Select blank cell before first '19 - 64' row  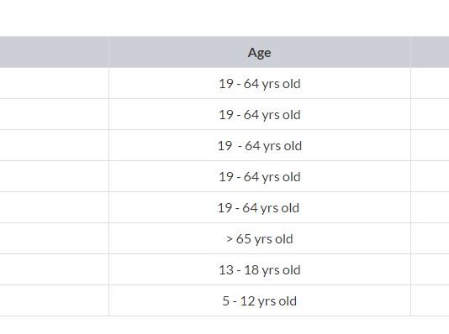pyautogui.click(x=55, y=83)
